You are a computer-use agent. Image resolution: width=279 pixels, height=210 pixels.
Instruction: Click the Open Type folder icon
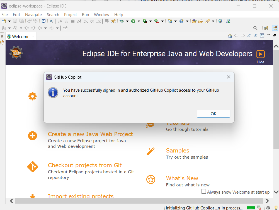[x=194, y=21]
